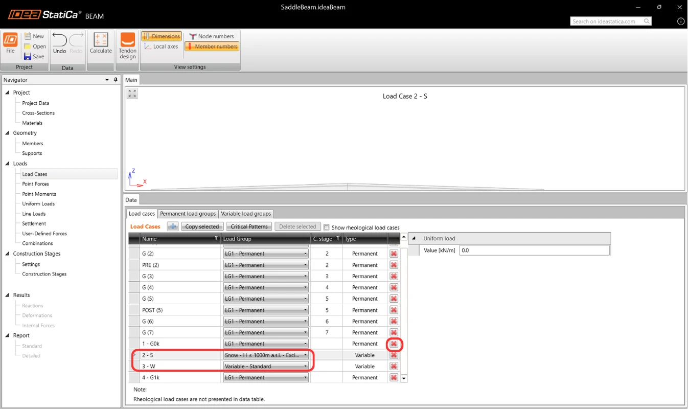Click load cases table scroll-up arrow
Viewport: 688px width, 409px height.
(404, 237)
